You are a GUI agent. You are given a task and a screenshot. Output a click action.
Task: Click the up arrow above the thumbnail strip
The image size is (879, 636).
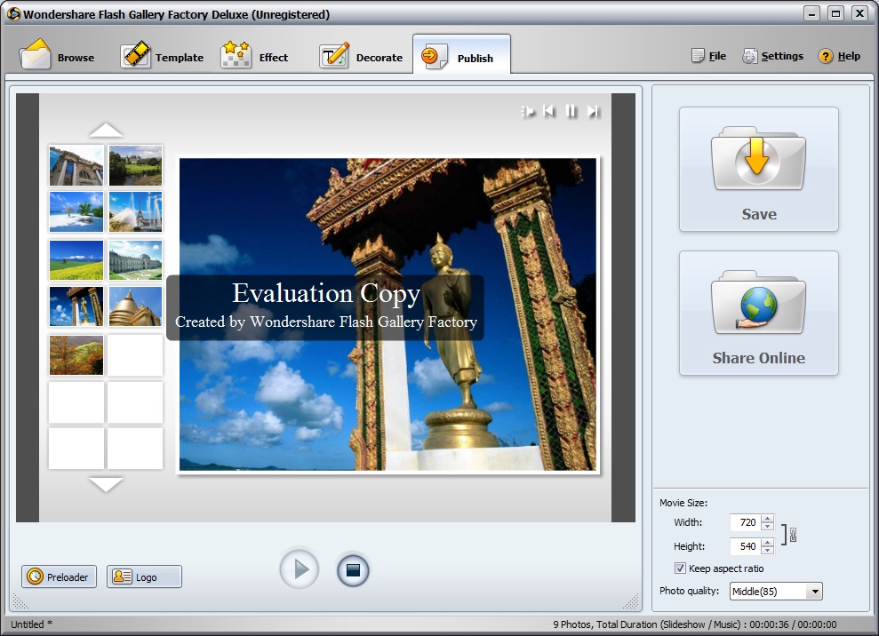[107, 129]
